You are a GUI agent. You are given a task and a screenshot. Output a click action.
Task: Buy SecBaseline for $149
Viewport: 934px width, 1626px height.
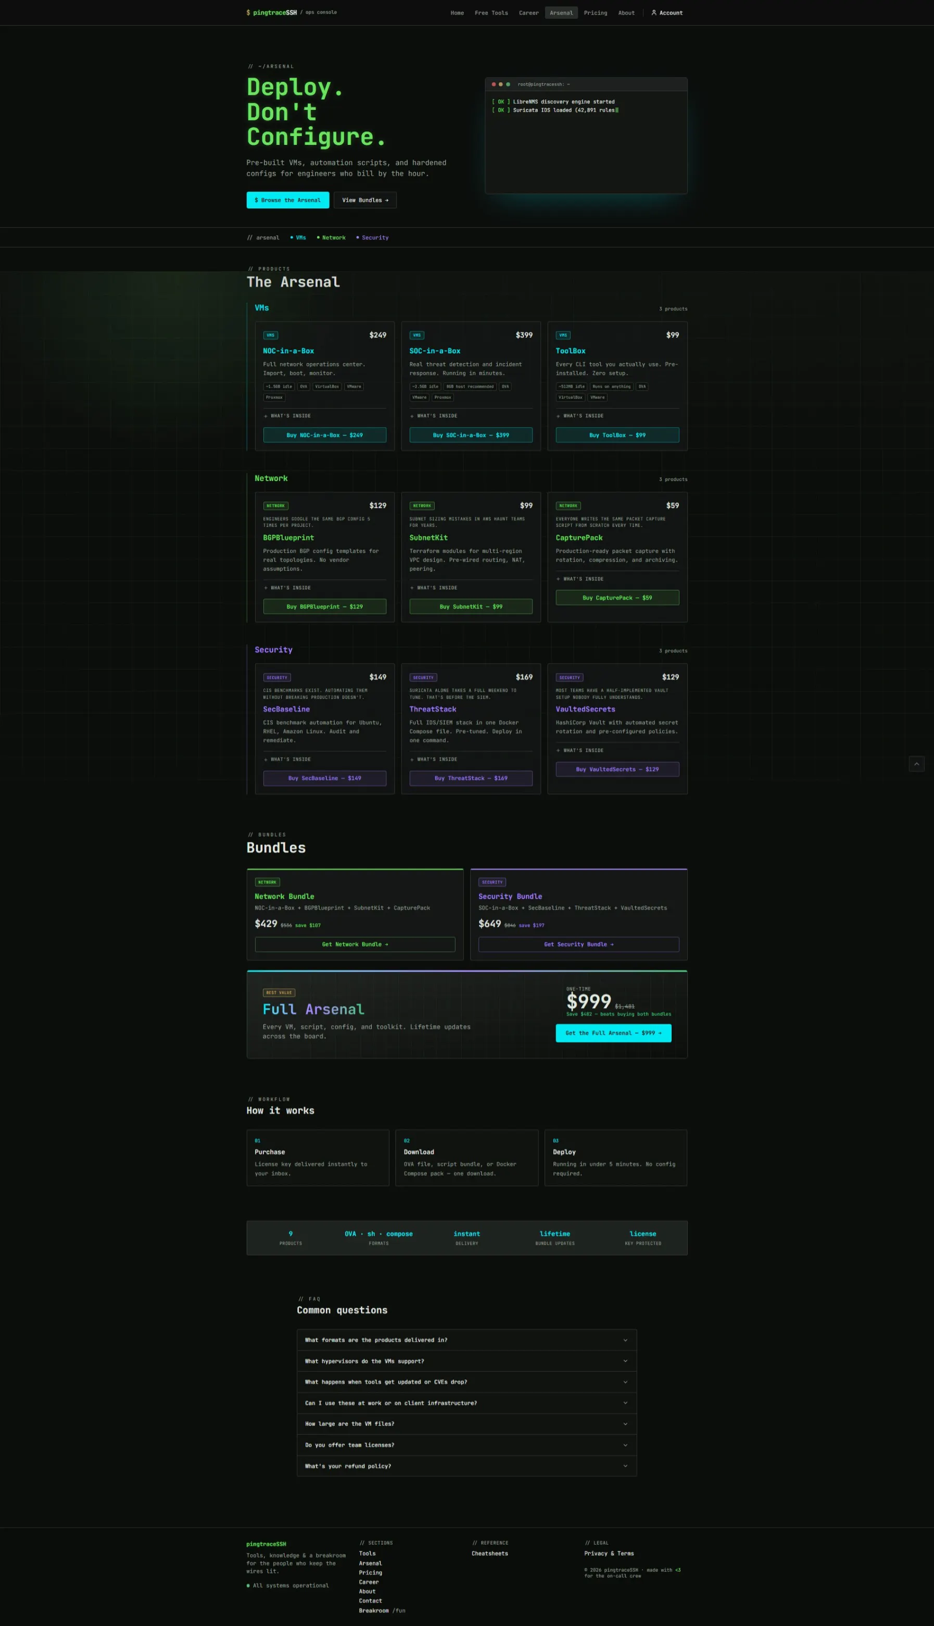324,778
